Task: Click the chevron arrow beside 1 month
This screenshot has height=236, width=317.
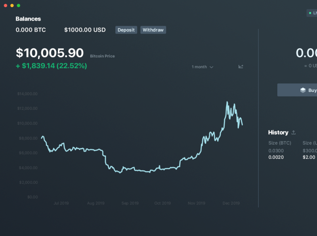Action: [211, 67]
